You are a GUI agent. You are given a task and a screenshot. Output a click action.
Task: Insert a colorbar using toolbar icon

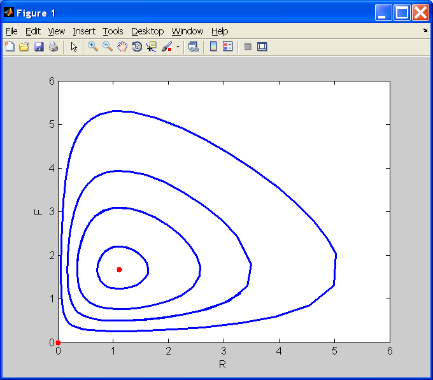(213, 46)
